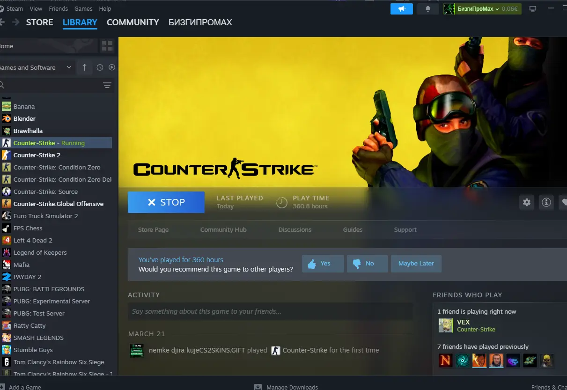Click the Big Picture mode monitor icon
This screenshot has height=390, width=567.
[532, 9]
